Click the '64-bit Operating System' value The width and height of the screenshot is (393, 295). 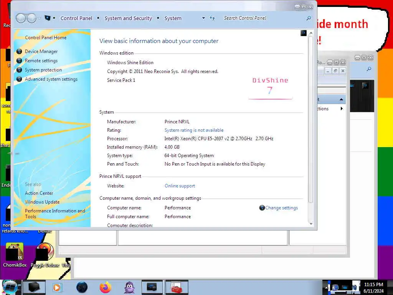click(x=189, y=156)
